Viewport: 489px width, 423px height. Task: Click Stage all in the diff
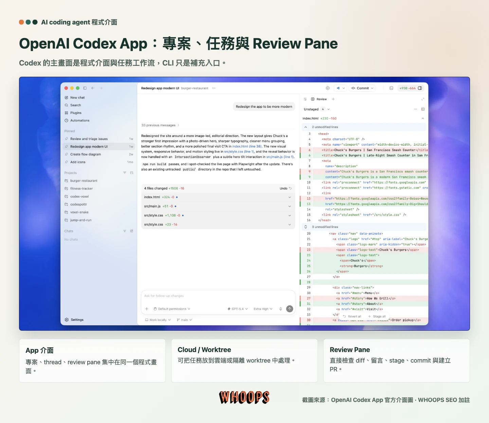coord(377,316)
